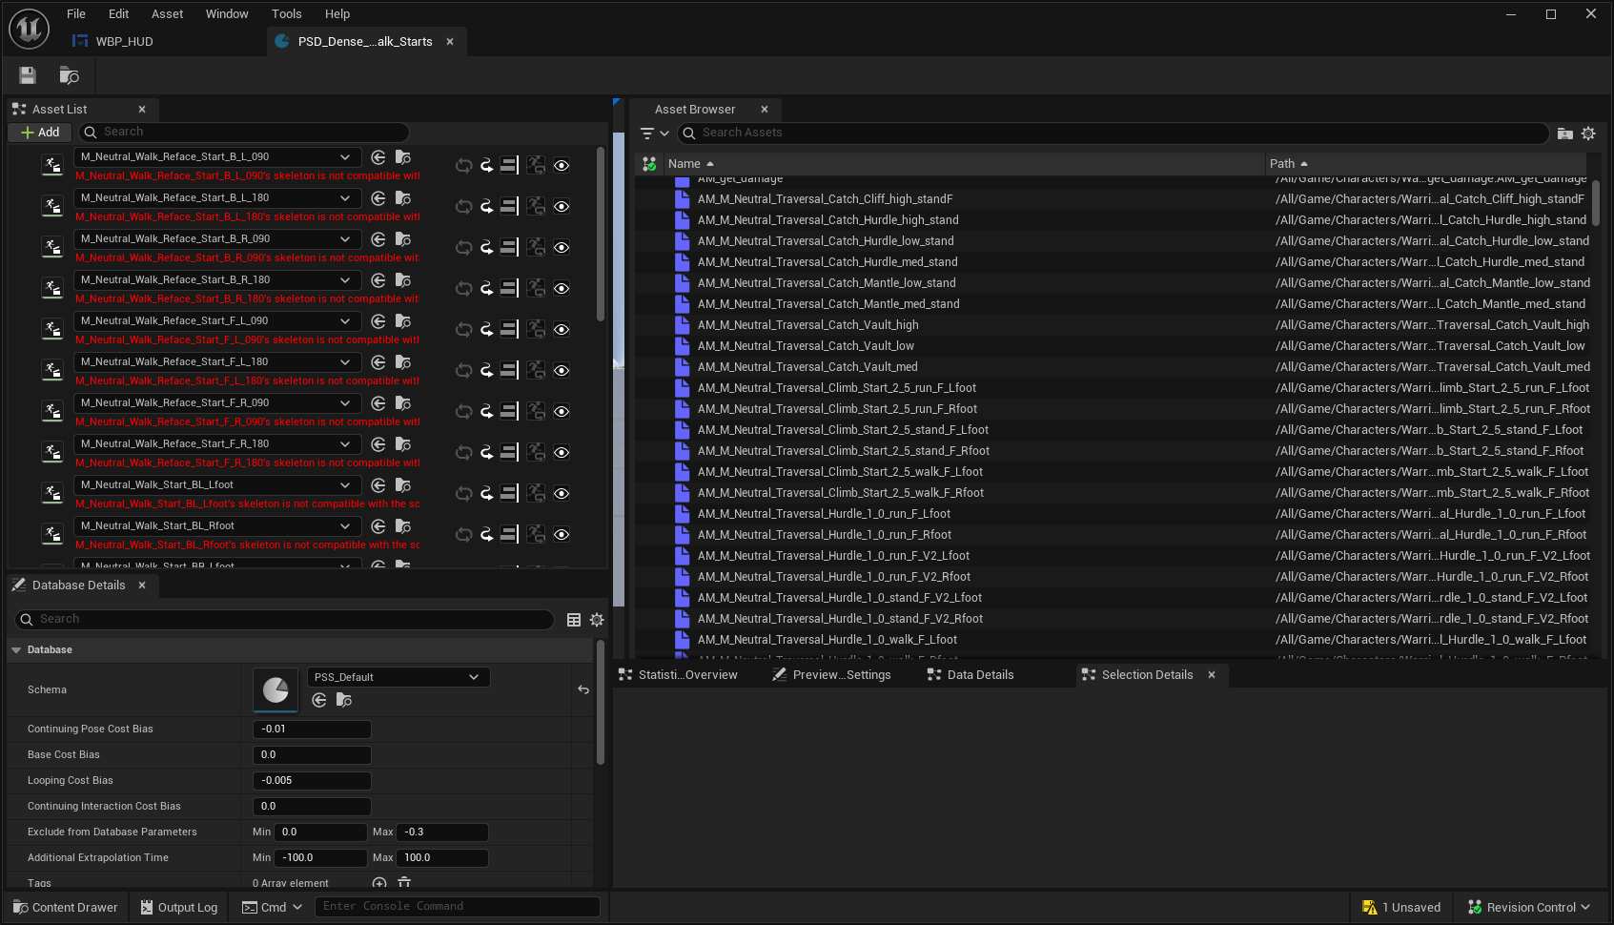Screen dimensions: 1614x925
Task: Click the Browse to asset toolbar icon
Action: pyautogui.click(x=70, y=75)
